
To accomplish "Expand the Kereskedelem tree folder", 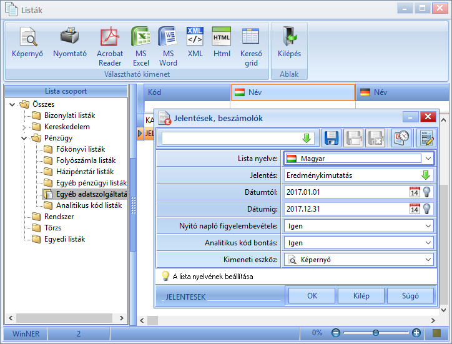I will [x=24, y=127].
